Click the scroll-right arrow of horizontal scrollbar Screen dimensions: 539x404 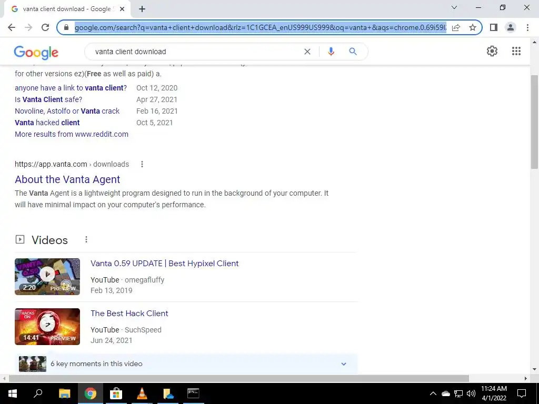point(526,378)
